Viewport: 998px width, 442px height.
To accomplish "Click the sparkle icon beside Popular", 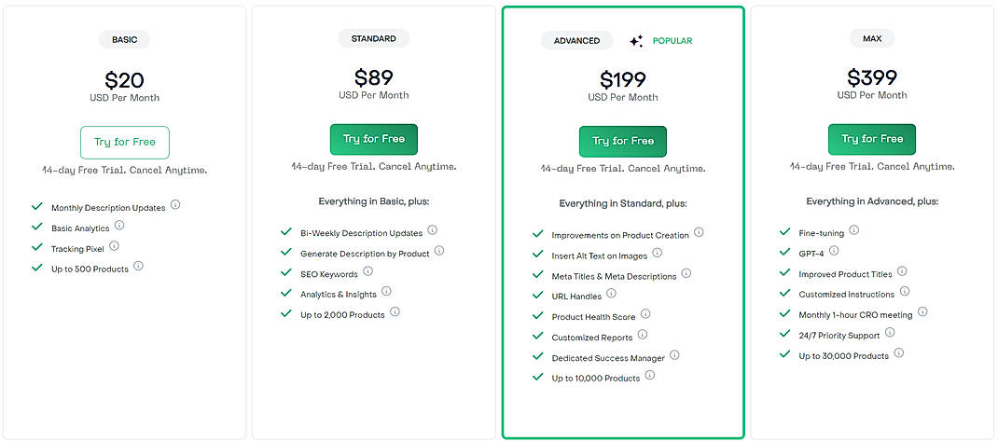I will [636, 41].
